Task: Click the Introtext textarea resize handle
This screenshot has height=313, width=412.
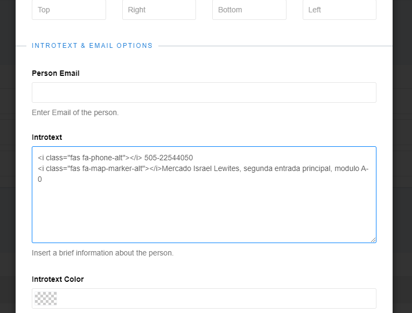Action: (x=373, y=240)
